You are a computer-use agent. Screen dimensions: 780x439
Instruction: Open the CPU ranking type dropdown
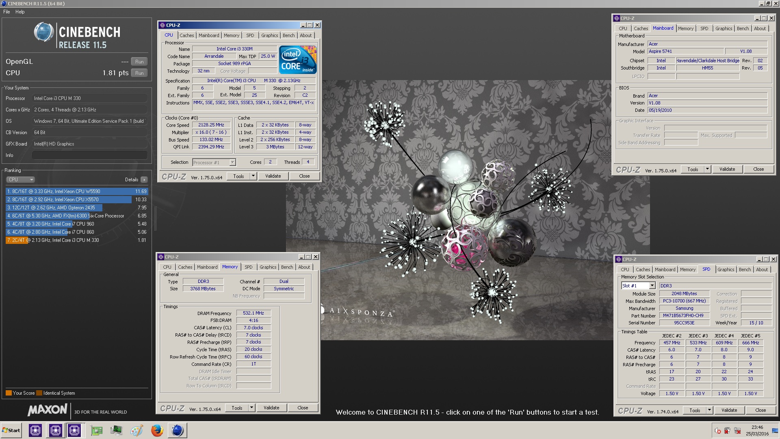coord(20,180)
